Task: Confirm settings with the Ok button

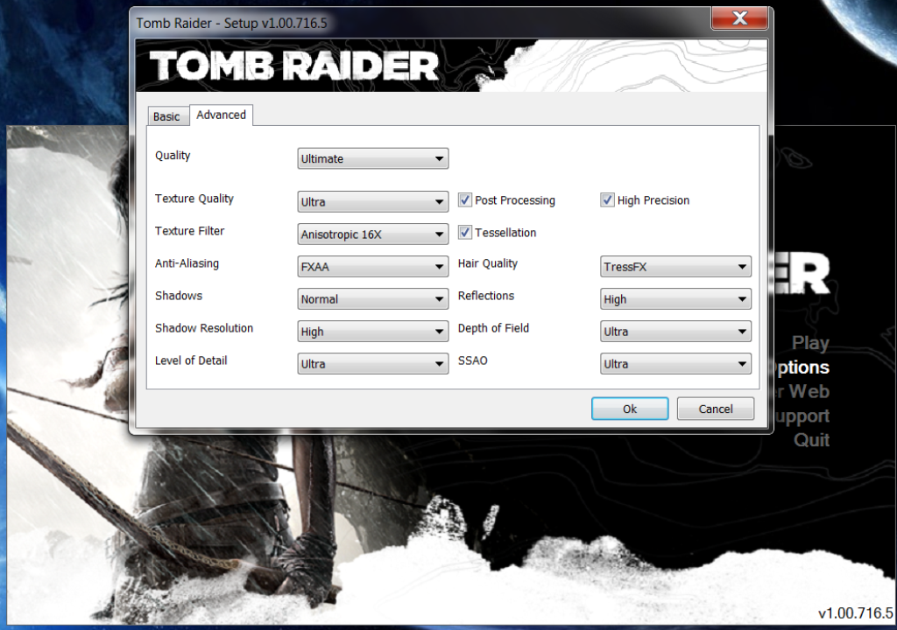Action: coord(630,409)
